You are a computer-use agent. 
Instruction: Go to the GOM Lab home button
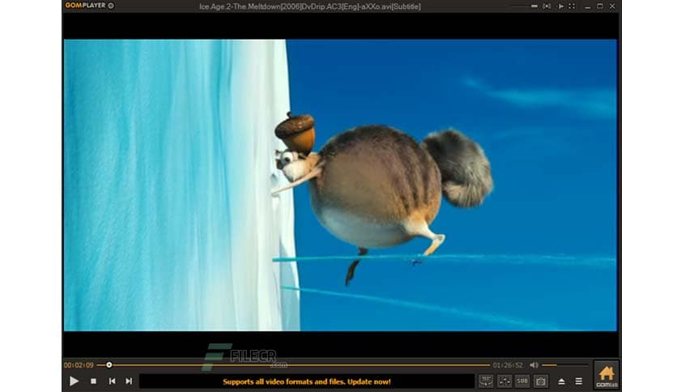pyautogui.click(x=607, y=375)
